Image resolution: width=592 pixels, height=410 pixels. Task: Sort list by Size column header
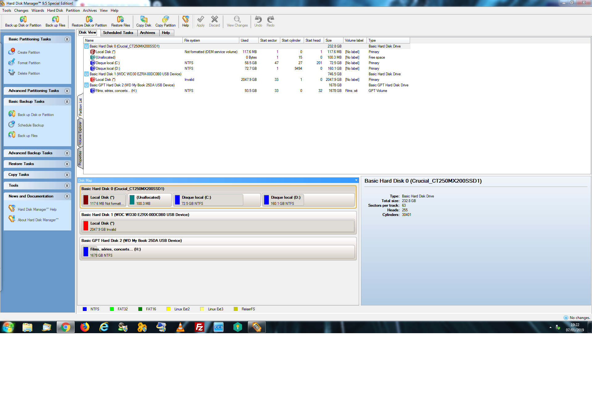coord(334,40)
